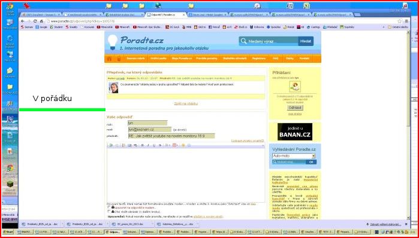Expand the Auto-moto category dropdown
The height and width of the screenshot is (238, 419).
314,156
